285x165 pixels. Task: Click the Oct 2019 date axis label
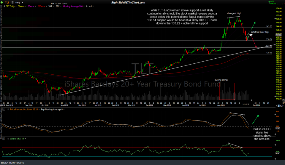click(x=256, y=105)
